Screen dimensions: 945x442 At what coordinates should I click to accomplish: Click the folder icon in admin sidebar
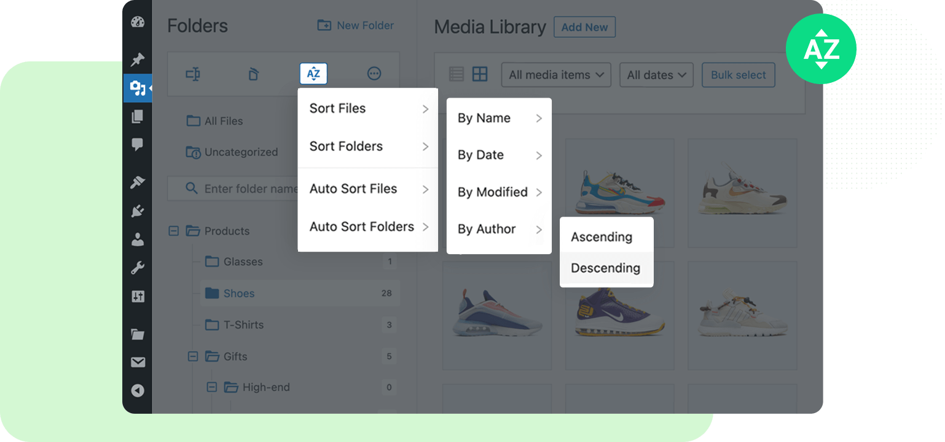coord(138,335)
